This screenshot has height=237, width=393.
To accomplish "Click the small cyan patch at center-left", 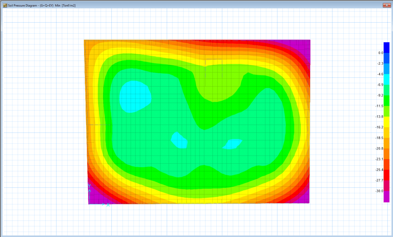I will tap(179, 140).
